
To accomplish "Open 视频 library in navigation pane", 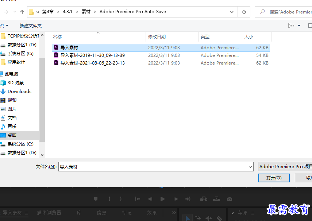I will point(8,100).
